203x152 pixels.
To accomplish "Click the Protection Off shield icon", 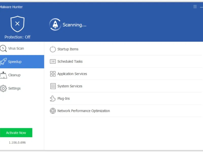I will click(18, 24).
